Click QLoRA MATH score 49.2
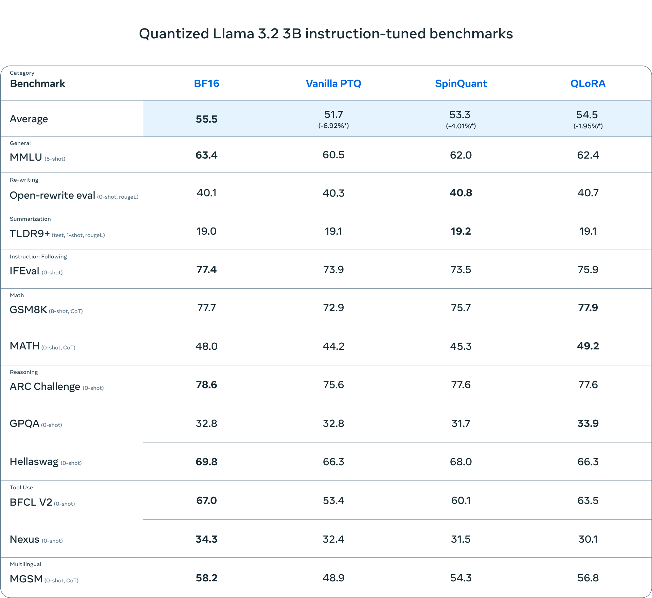This screenshot has height=598, width=652. [588, 346]
